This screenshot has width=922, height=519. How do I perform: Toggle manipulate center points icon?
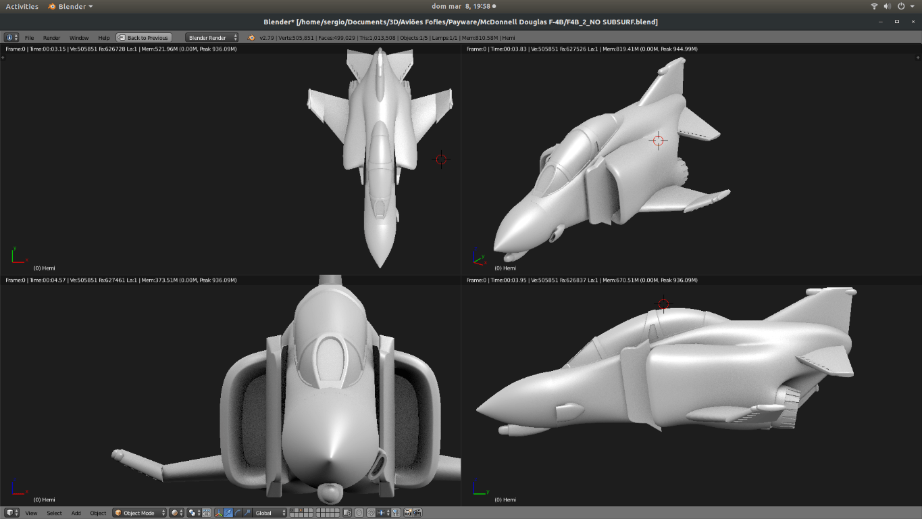click(207, 513)
